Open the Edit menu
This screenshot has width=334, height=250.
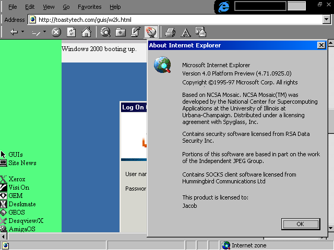coord(30,7)
